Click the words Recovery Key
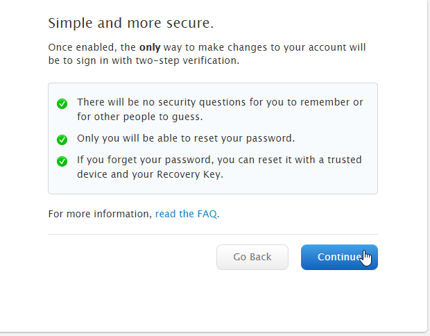The image size is (430, 336). [190, 174]
